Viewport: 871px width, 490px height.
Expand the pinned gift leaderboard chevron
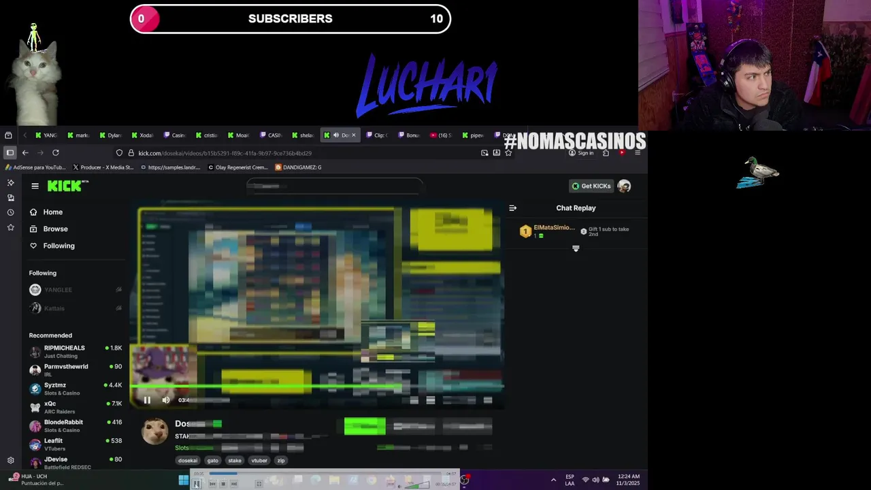(576, 249)
